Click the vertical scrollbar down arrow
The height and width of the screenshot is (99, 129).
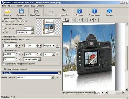point(126,89)
